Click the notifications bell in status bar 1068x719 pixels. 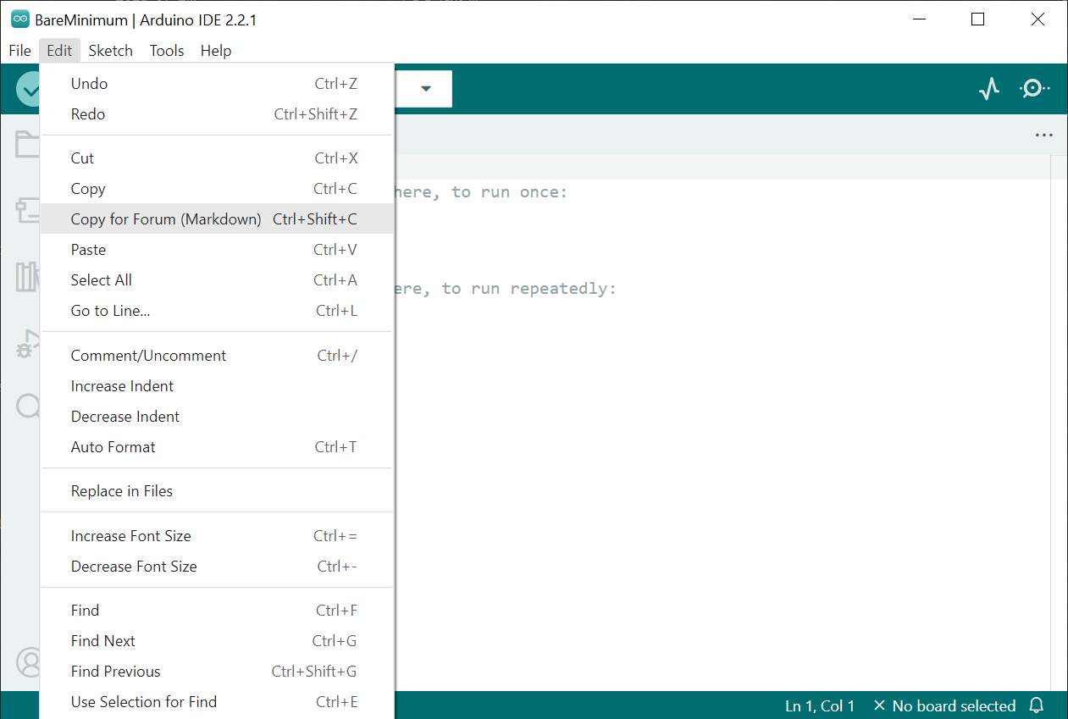pos(1037,705)
